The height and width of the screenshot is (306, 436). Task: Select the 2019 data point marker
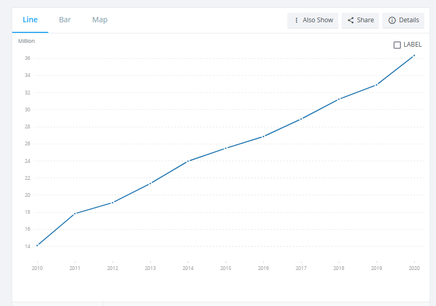[x=377, y=85]
